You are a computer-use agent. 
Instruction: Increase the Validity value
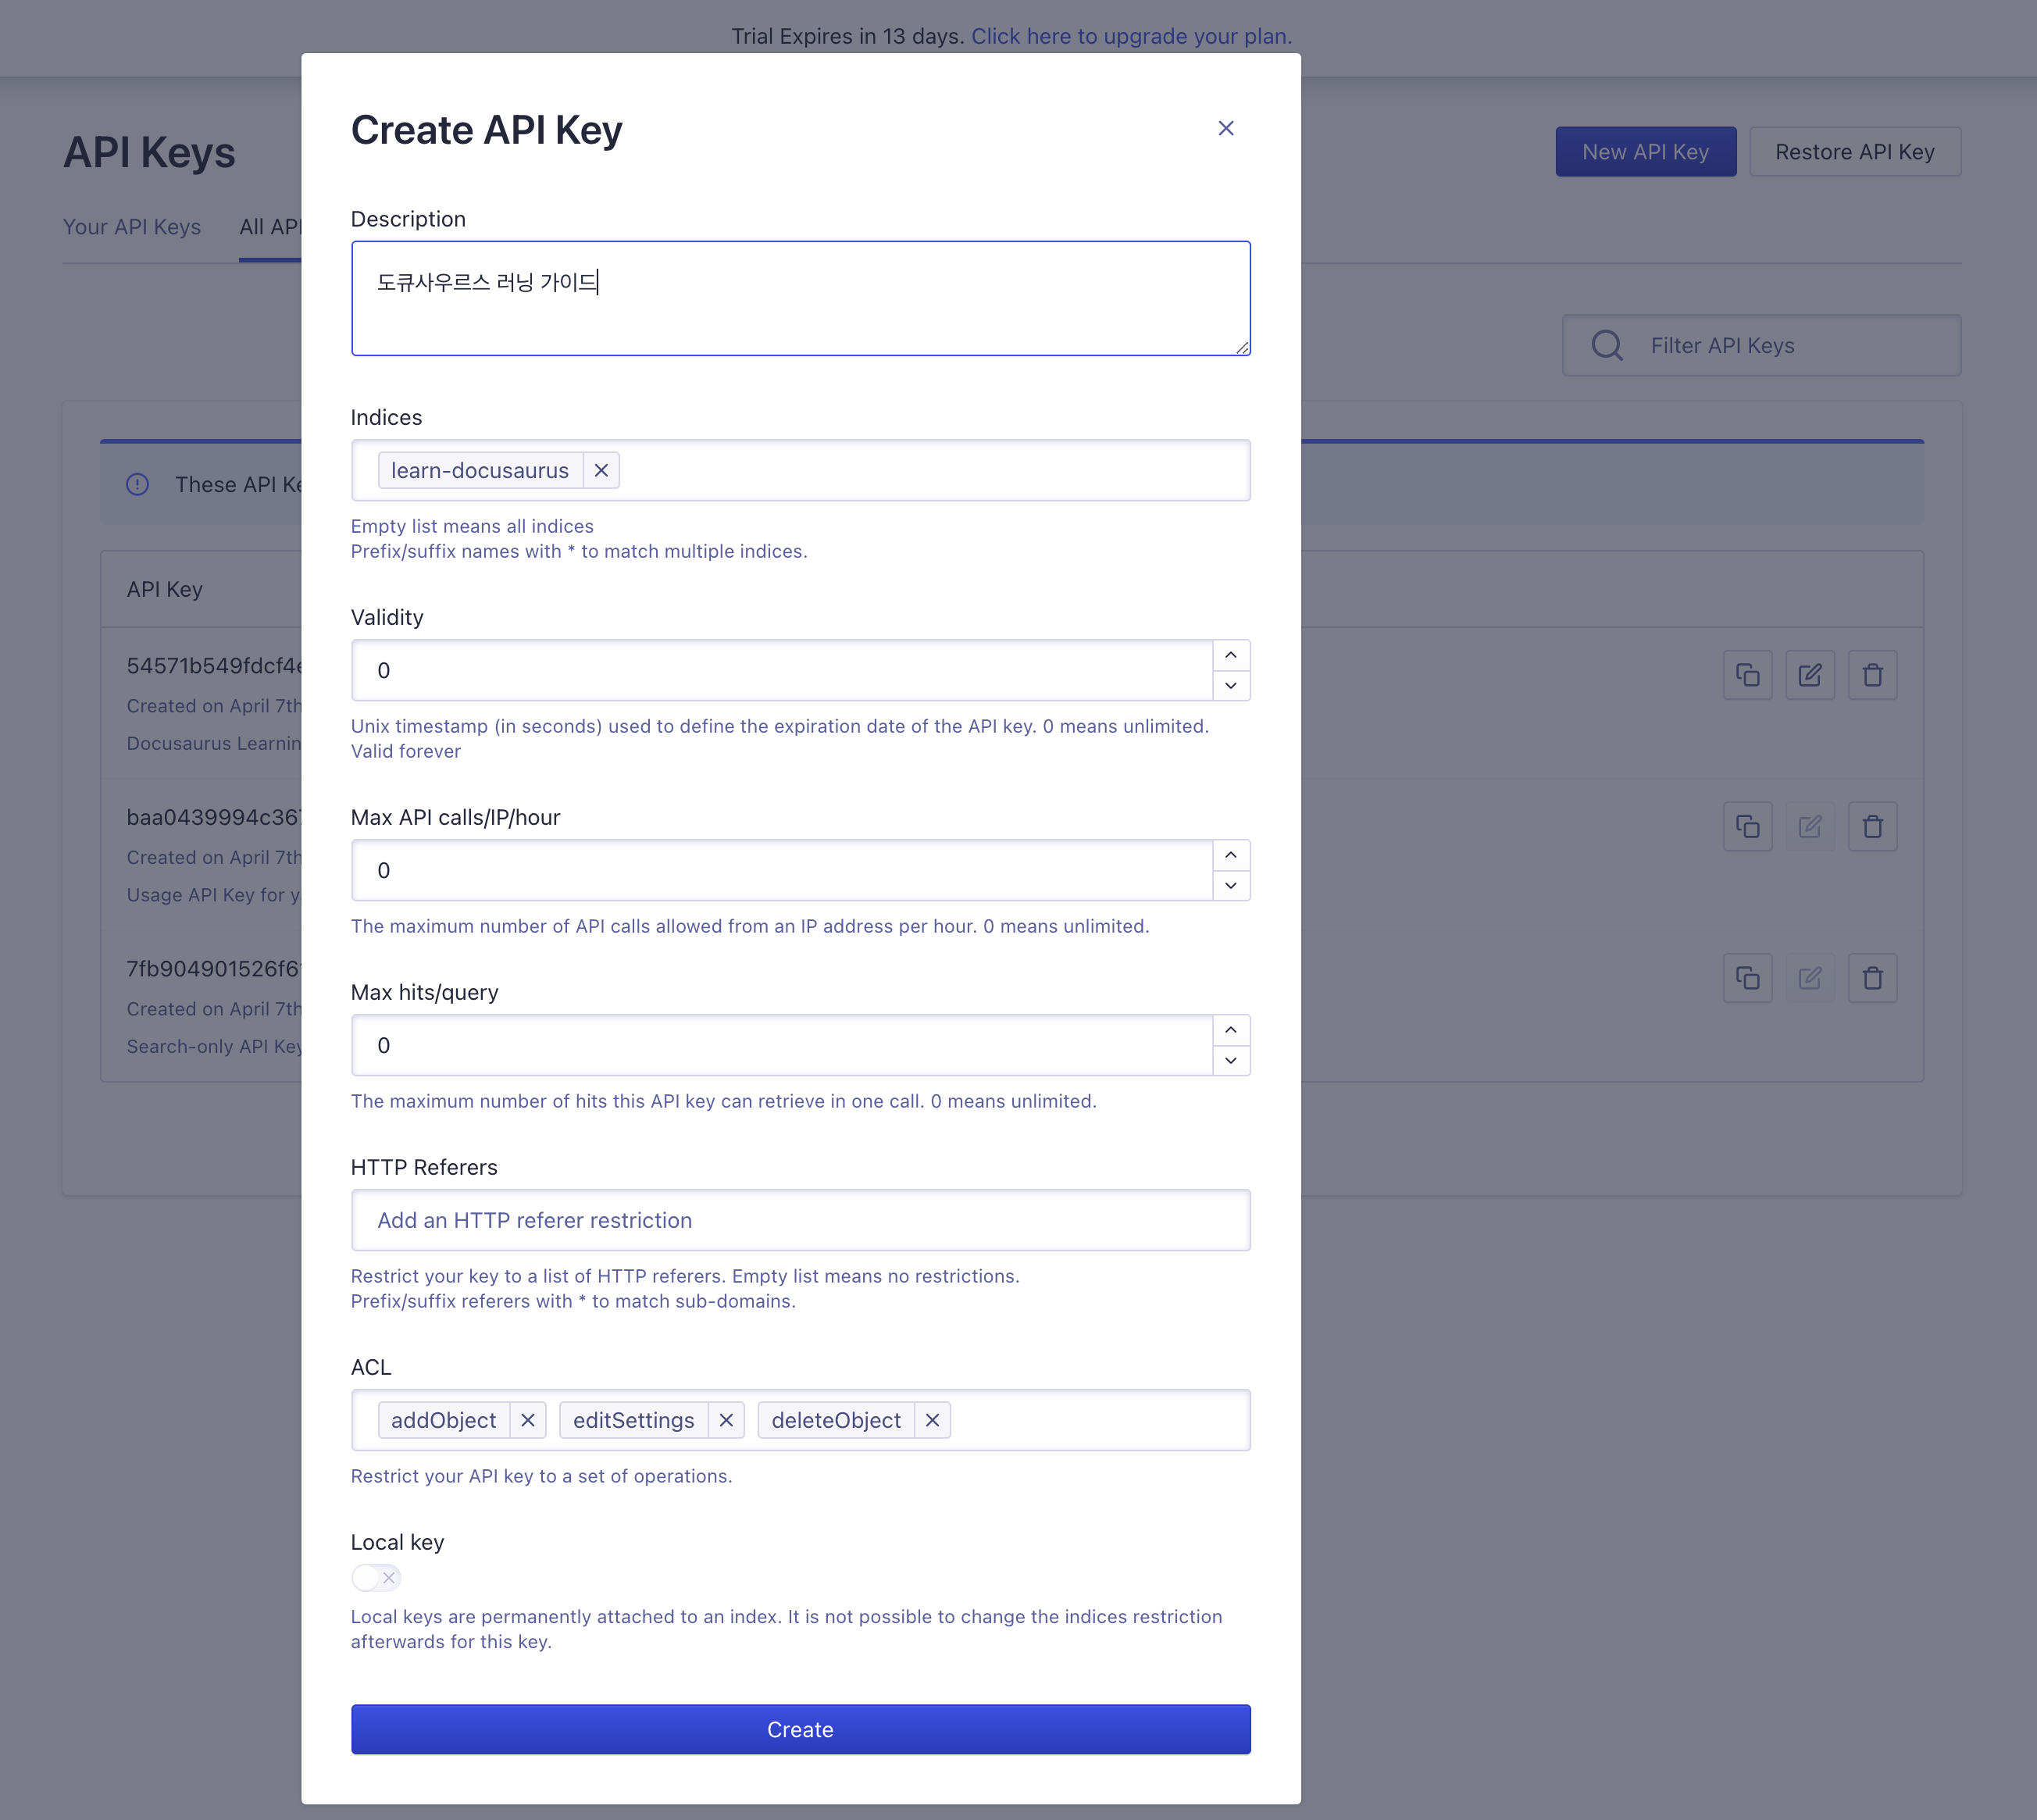pyautogui.click(x=1231, y=655)
